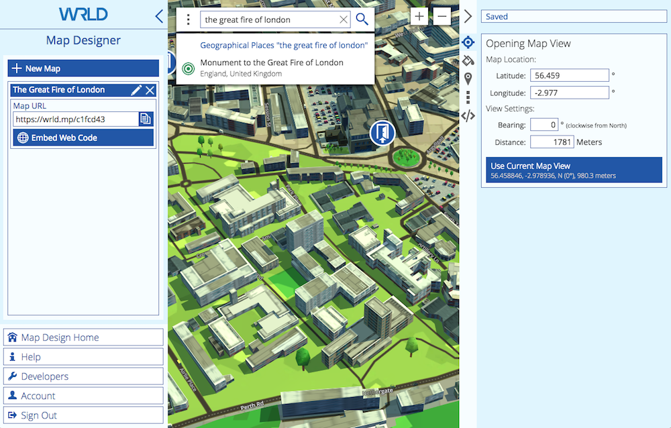Collapse the left Map Designer panel
This screenshot has height=428, width=671.
coord(159,16)
